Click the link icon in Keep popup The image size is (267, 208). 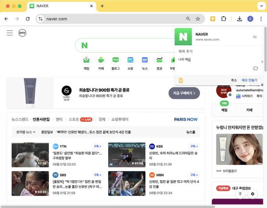pyautogui.click(x=255, y=37)
